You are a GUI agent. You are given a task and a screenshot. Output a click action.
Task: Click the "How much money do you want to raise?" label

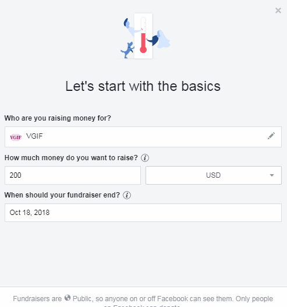[x=71, y=158]
